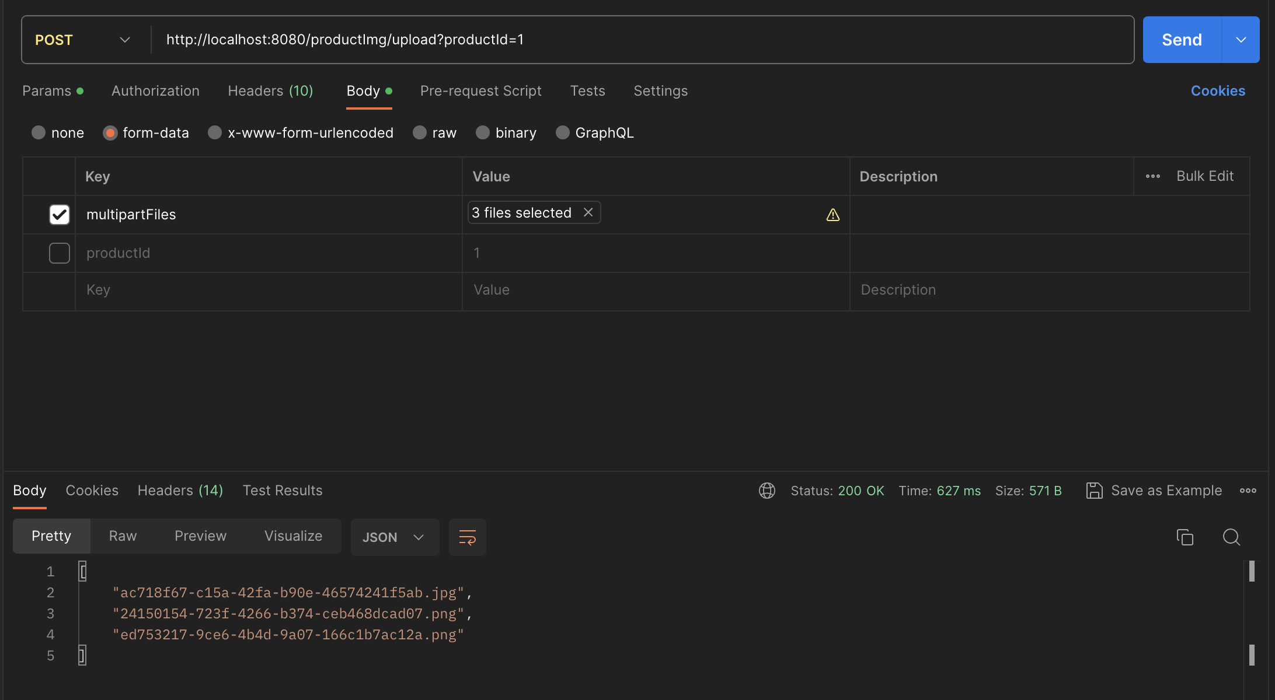
Task: Open the JSON response format dropdown
Action: click(395, 537)
